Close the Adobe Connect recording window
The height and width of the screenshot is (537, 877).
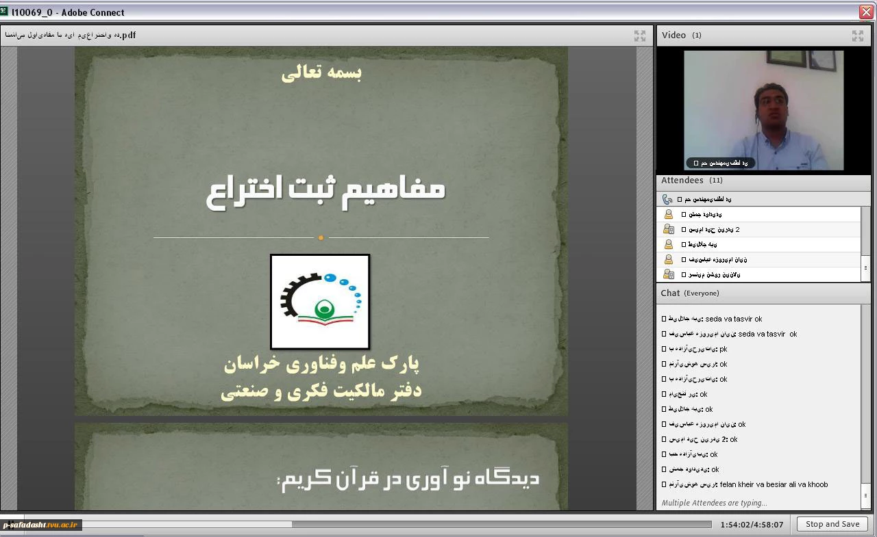click(x=866, y=12)
